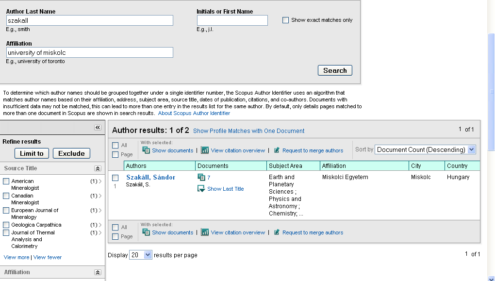This screenshot has width=495, height=281.
Task: Click Miskolci Egyetem affiliation text
Action: (x=345, y=177)
